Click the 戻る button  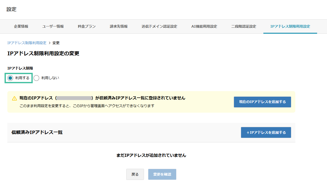tap(135, 174)
